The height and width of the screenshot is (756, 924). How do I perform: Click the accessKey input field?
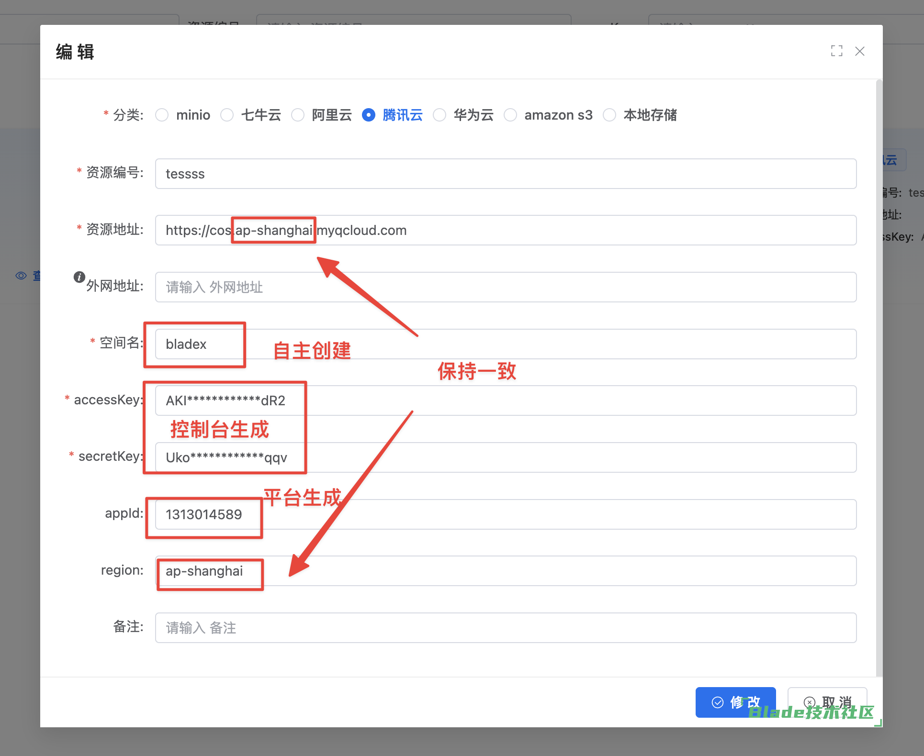tap(506, 400)
